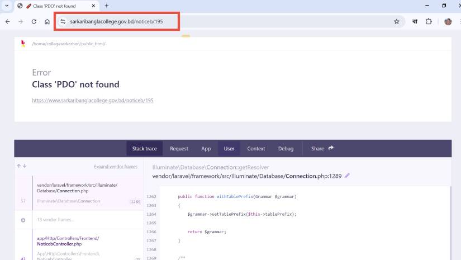
Task: Click Expand vendor frames
Action: [x=116, y=167]
